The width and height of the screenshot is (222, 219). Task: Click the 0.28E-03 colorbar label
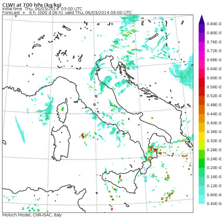[214, 150]
